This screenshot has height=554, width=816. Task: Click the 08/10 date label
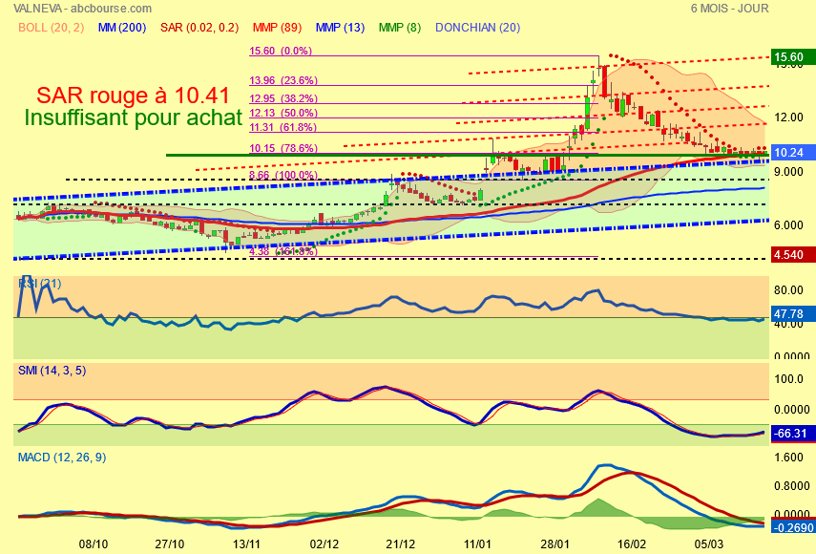(94, 544)
